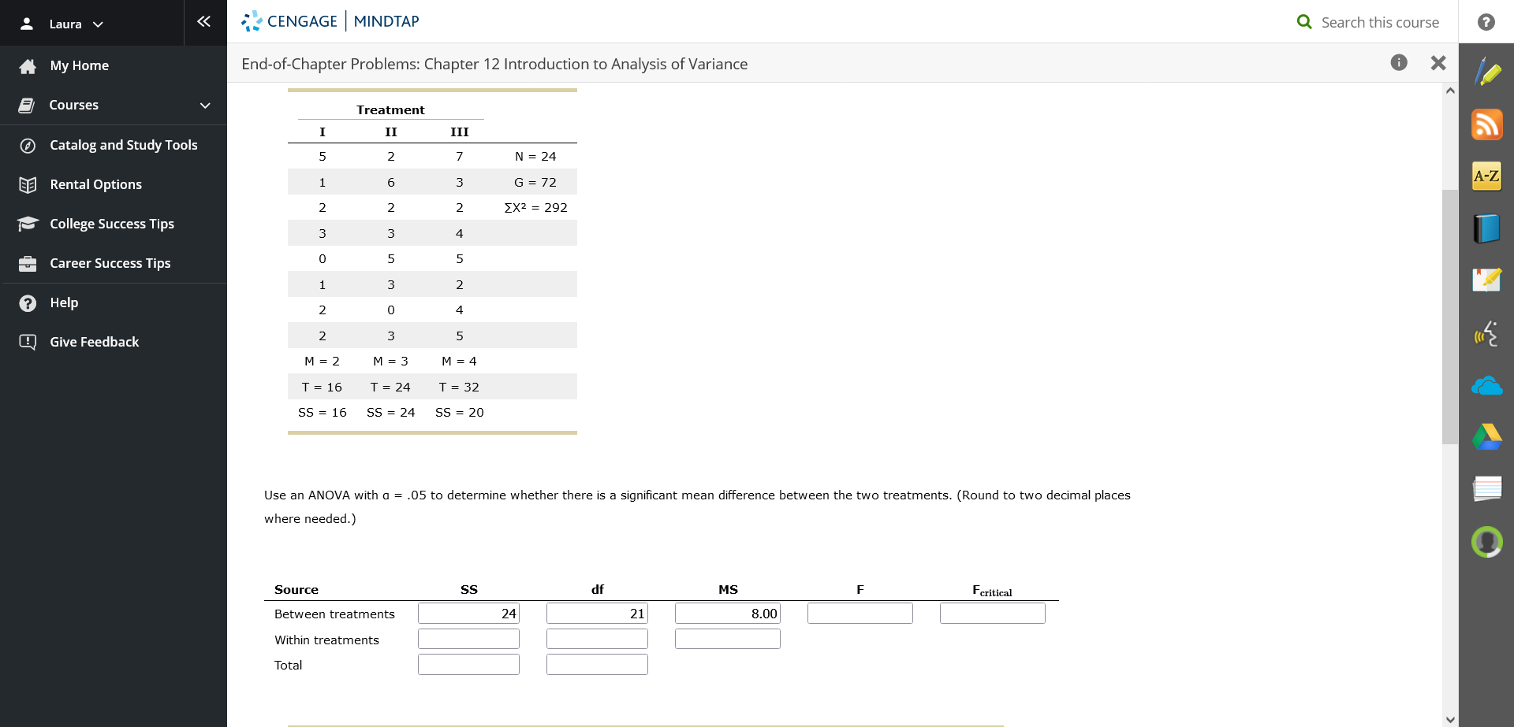Open the green circle profile app
The height and width of the screenshot is (727, 1514).
coord(1486,542)
